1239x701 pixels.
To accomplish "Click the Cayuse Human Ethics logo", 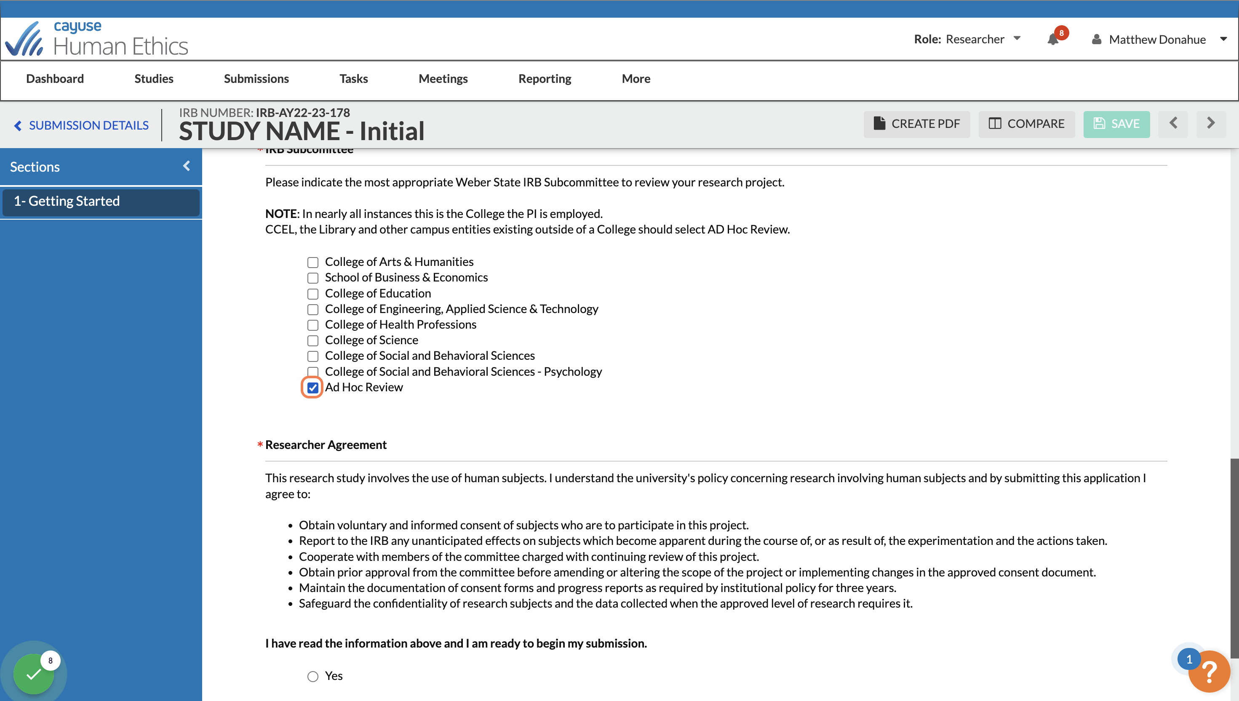I will (96, 39).
